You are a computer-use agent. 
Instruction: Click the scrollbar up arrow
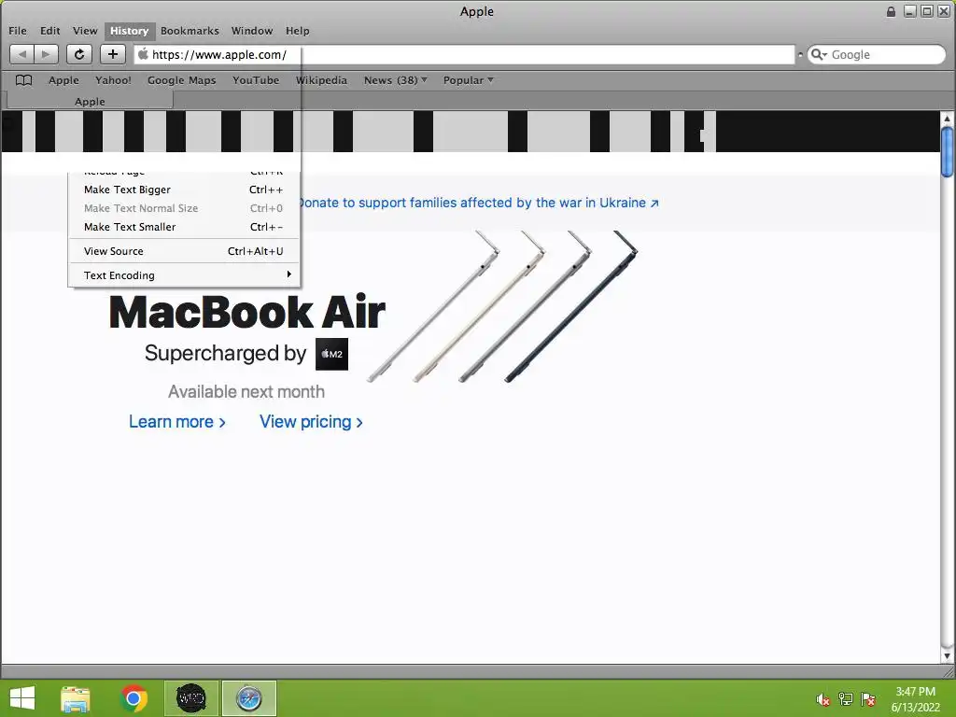click(947, 119)
